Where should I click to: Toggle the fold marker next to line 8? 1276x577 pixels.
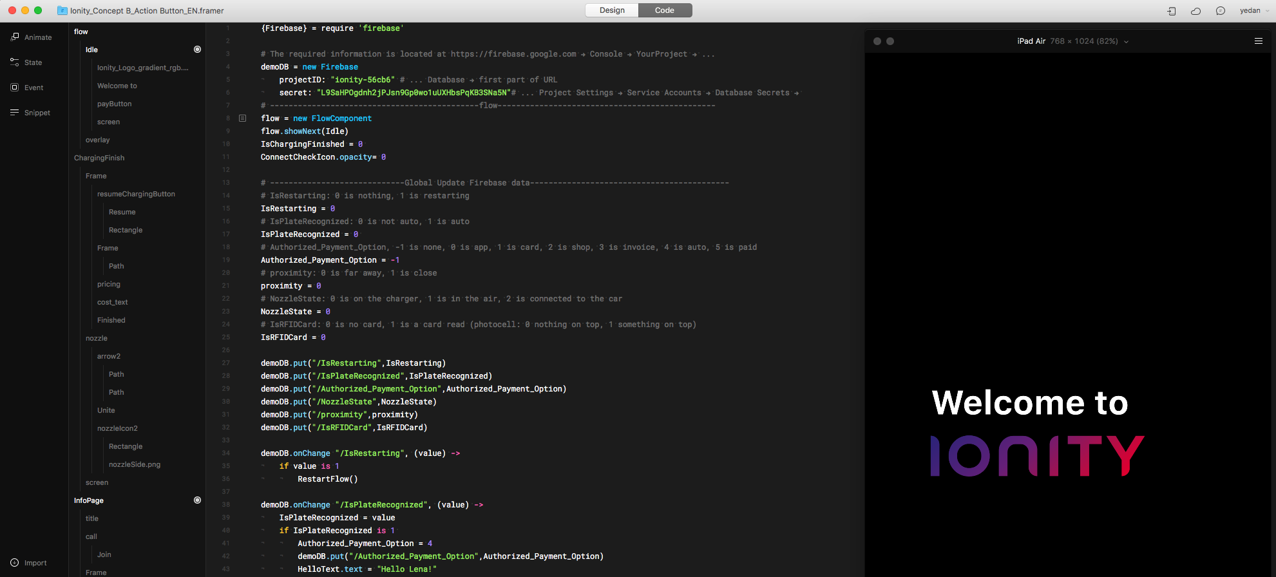click(x=243, y=118)
